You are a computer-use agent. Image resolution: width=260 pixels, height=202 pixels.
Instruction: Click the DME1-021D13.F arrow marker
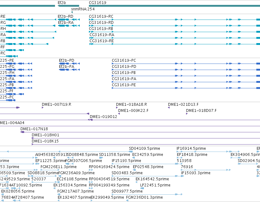[x=169, y=108]
